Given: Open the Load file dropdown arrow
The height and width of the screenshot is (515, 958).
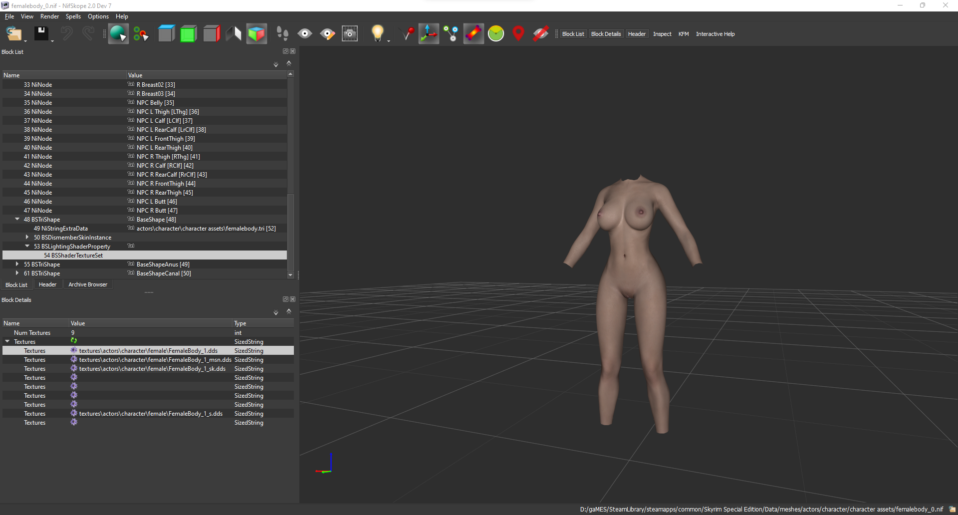Looking at the screenshot, I should point(25,41).
